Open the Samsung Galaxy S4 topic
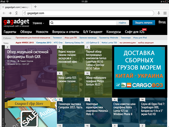Viewport: 169px width, 127px height. pyautogui.click(x=74, y=43)
